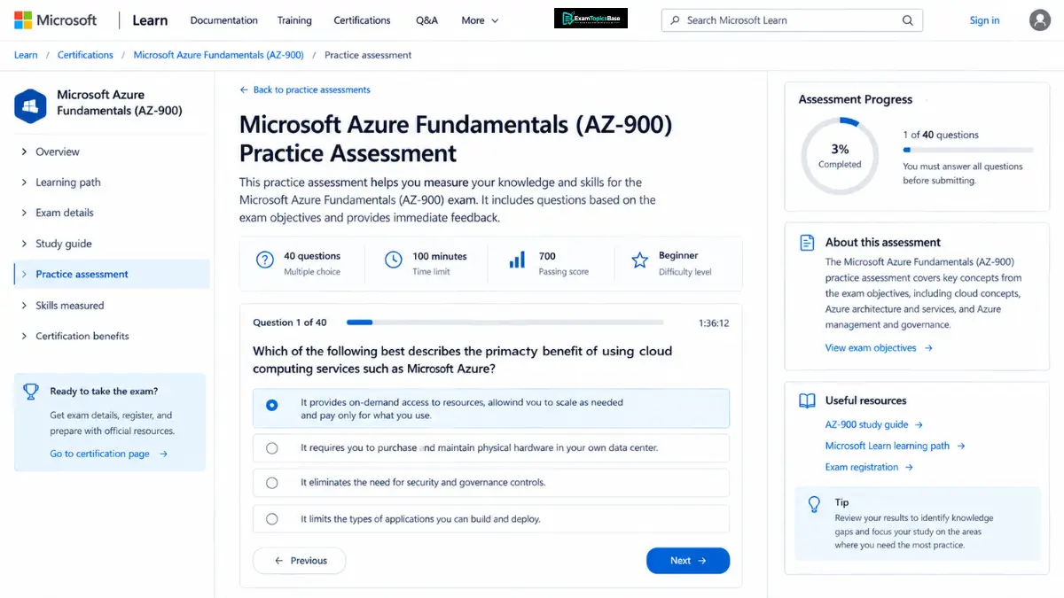The height and width of the screenshot is (598, 1064).
Task: Click the document icon in About this assessment
Action: click(807, 242)
